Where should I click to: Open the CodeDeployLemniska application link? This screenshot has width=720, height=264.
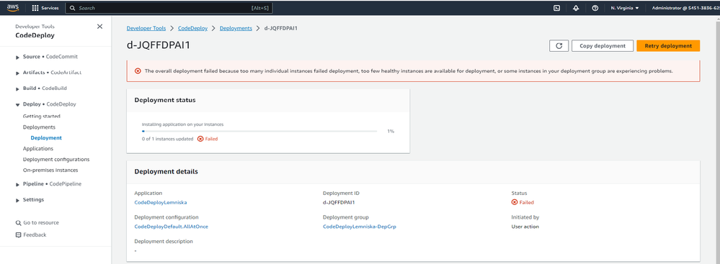(161, 202)
